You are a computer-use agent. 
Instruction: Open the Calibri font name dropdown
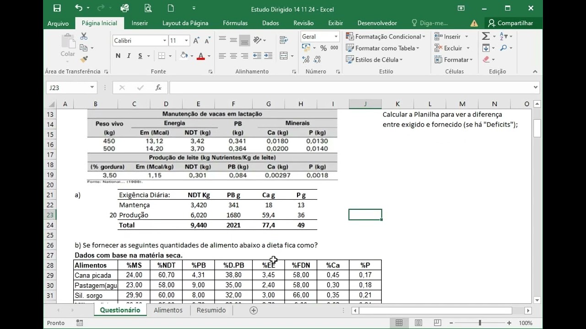coord(164,41)
